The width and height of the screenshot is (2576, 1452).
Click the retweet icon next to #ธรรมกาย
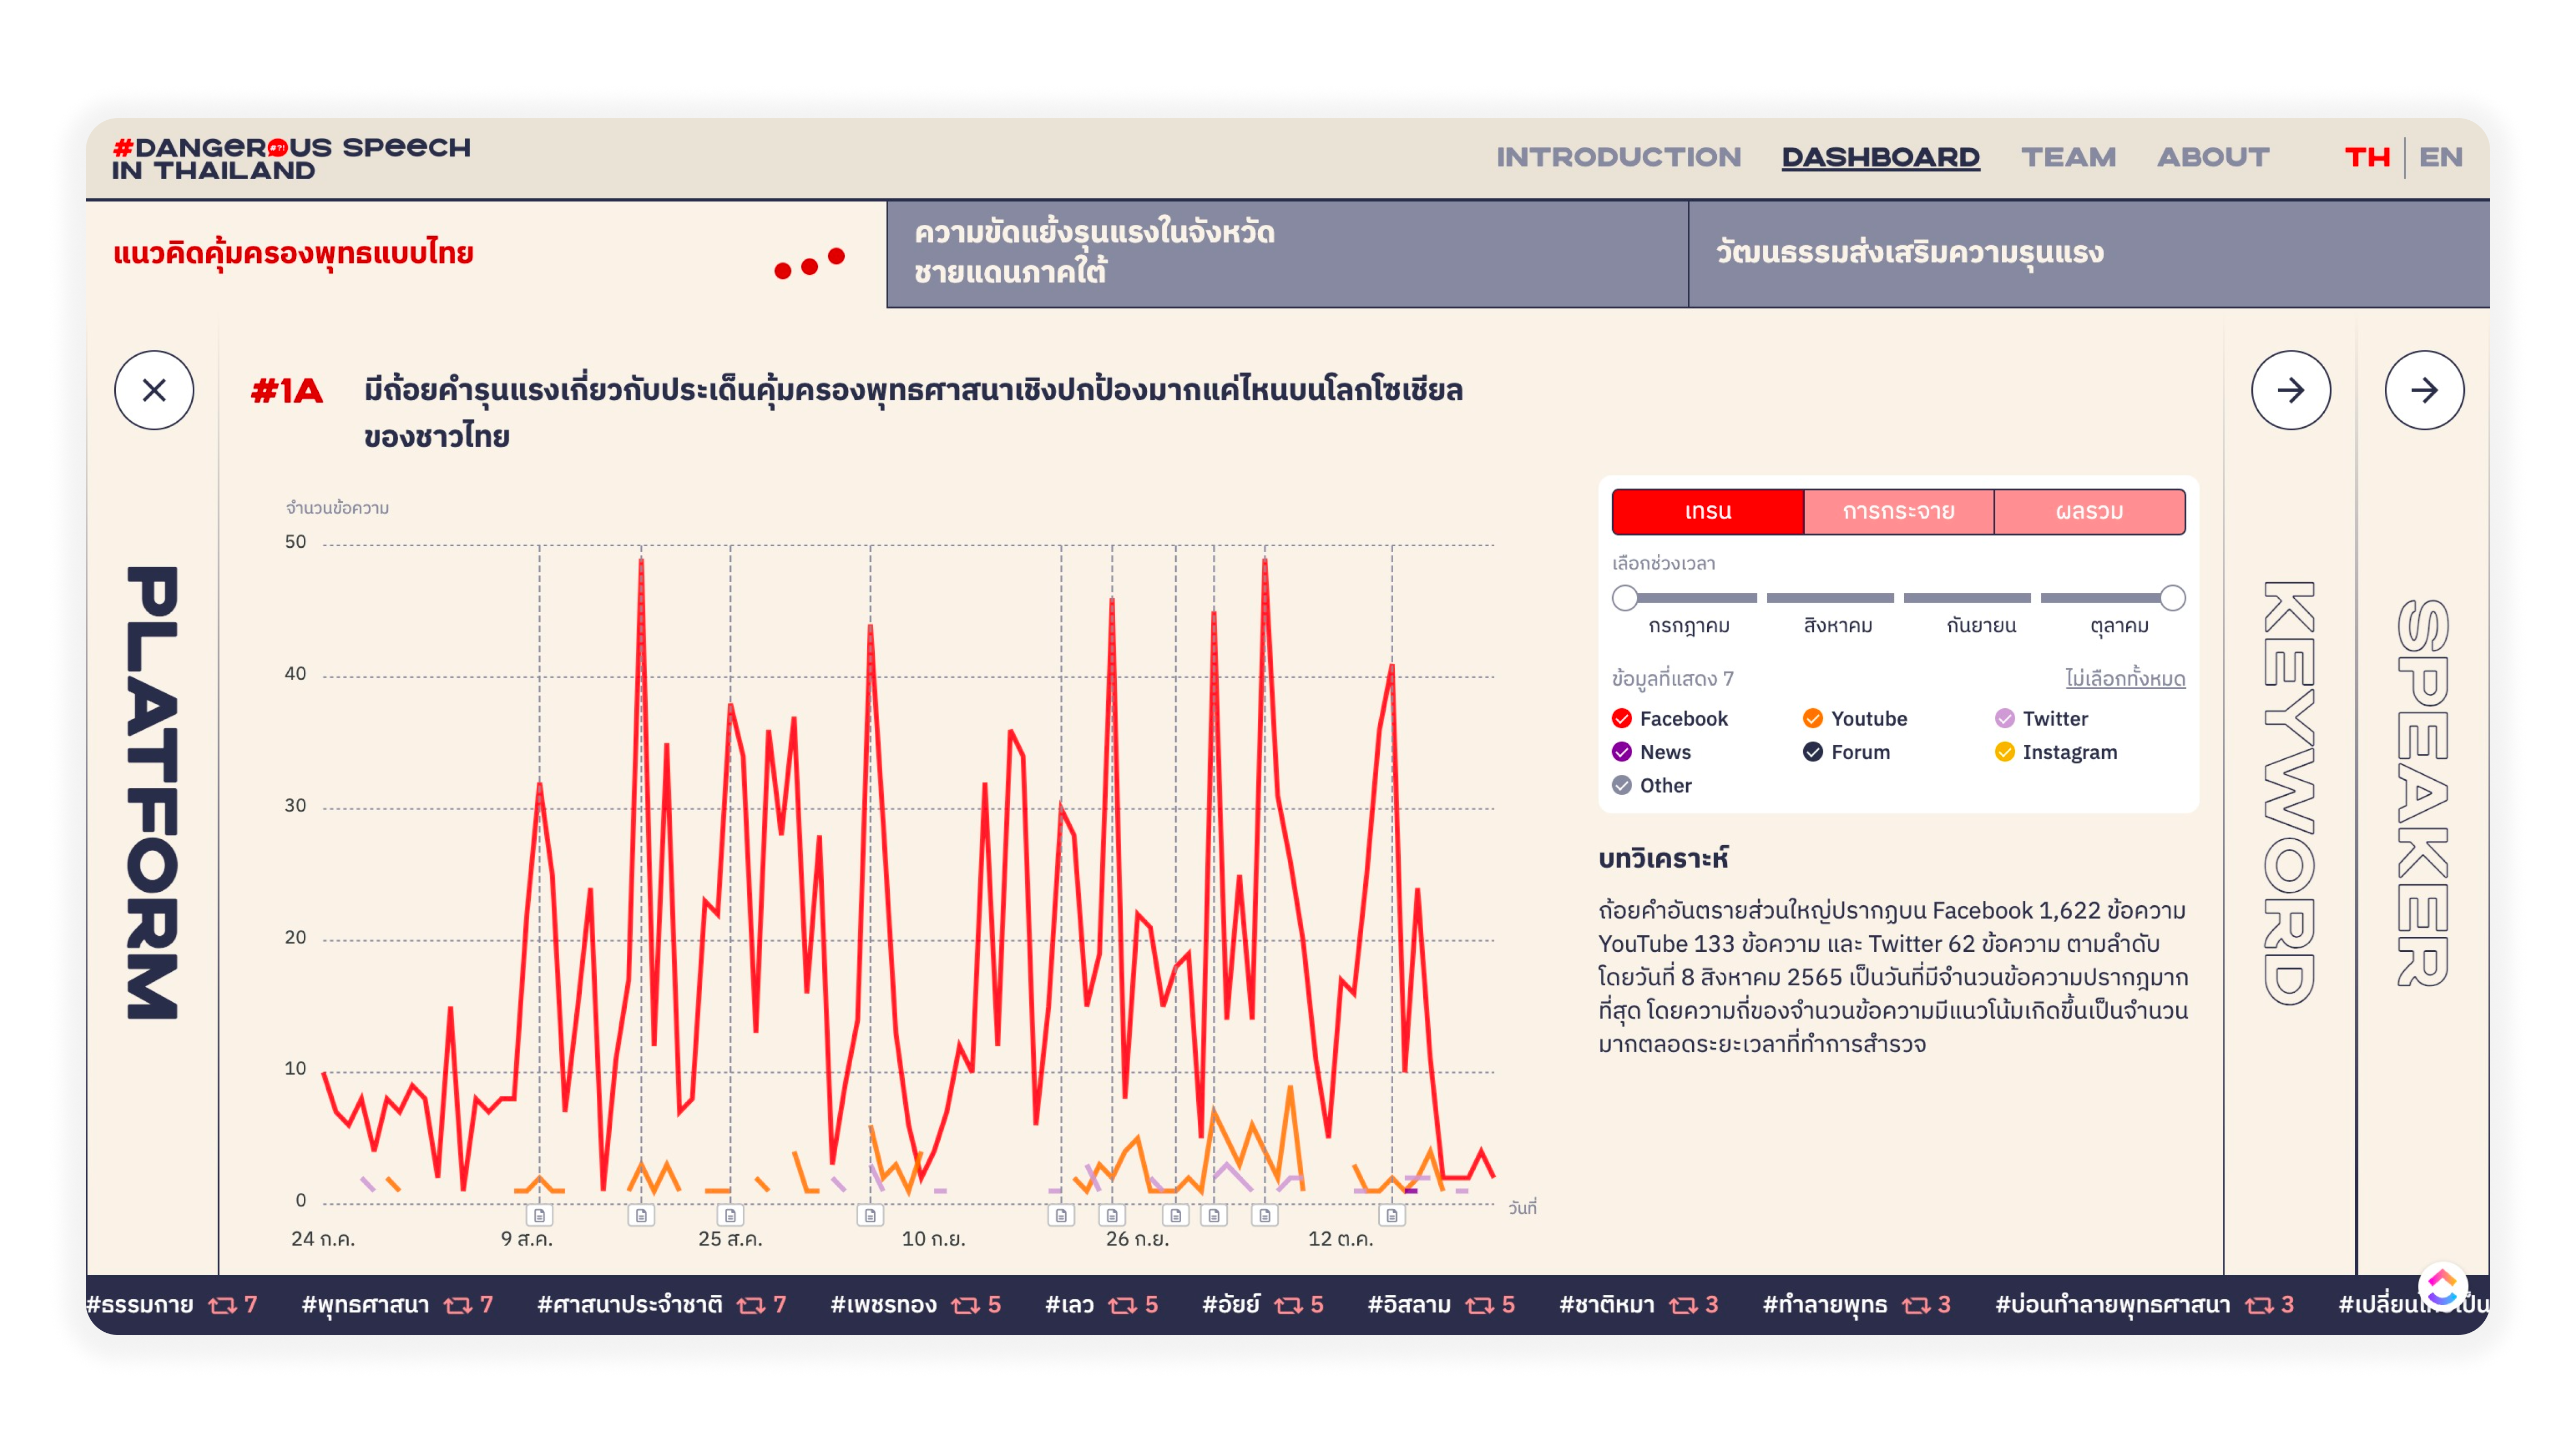[x=222, y=1305]
